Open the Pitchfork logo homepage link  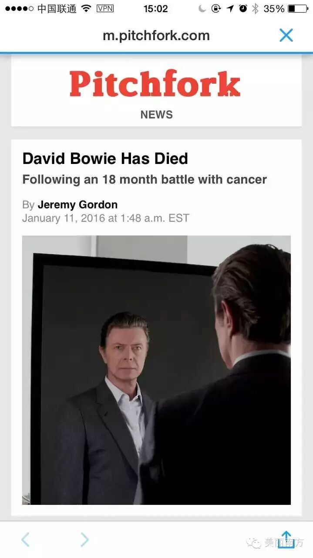155,83
